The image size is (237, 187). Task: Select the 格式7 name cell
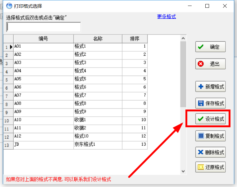(98, 96)
